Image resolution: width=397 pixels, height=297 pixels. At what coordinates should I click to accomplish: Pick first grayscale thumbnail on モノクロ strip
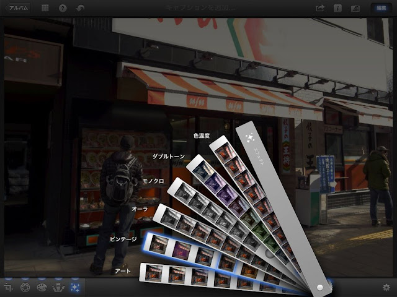point(184,194)
